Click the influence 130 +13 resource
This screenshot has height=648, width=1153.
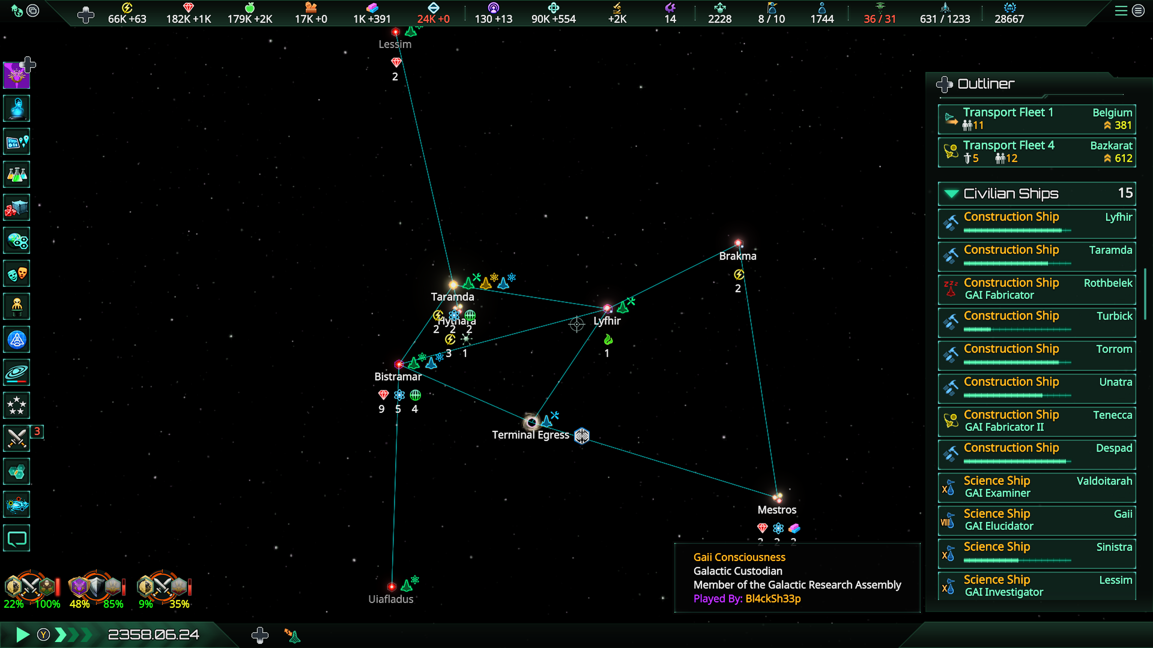point(493,13)
